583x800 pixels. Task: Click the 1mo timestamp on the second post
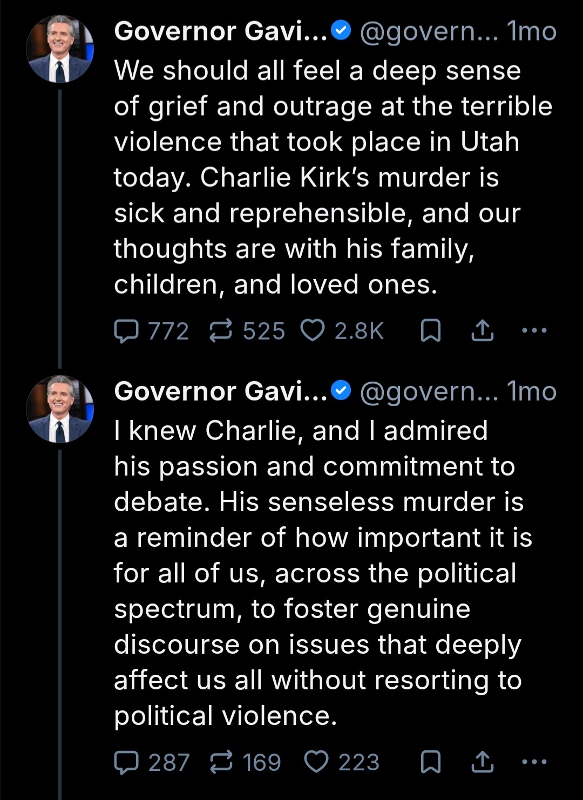tap(532, 392)
